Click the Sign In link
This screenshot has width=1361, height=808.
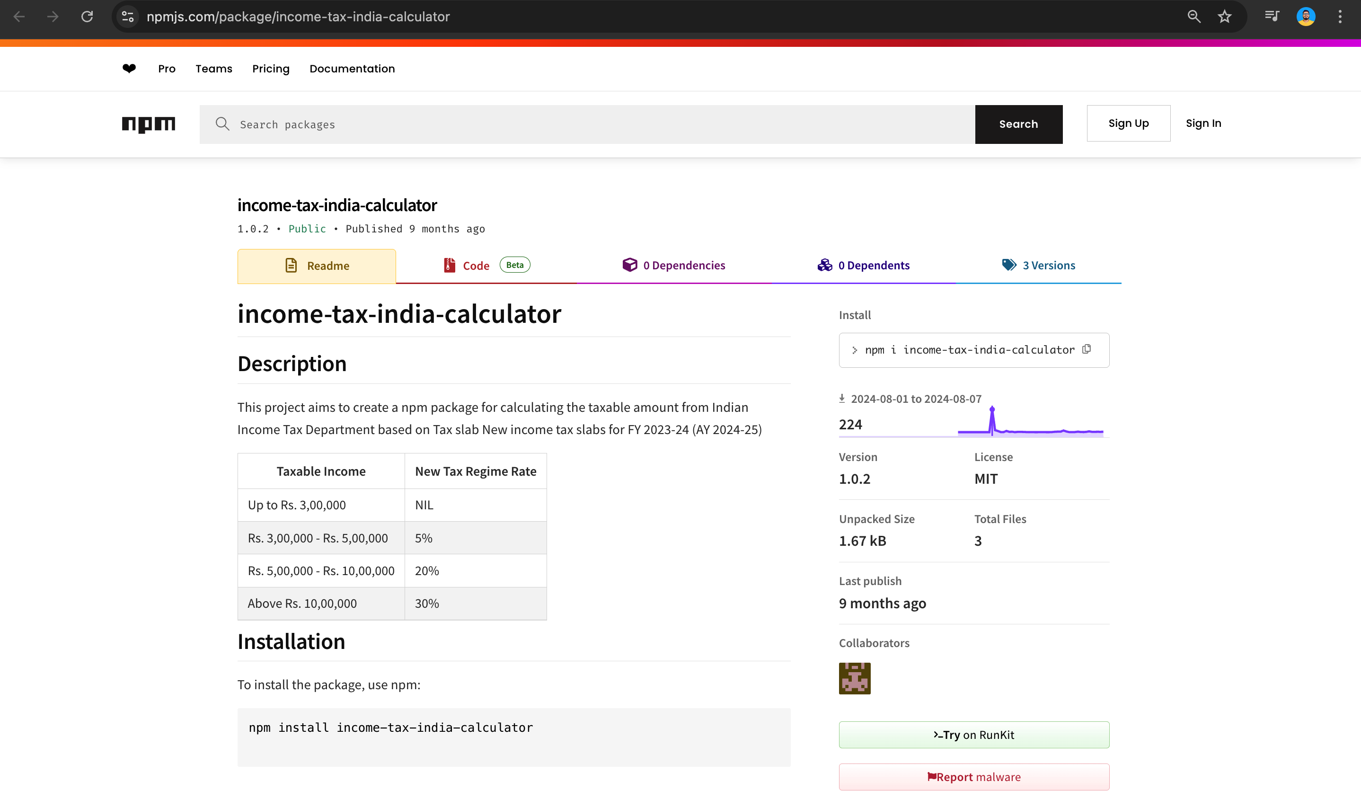(x=1203, y=123)
